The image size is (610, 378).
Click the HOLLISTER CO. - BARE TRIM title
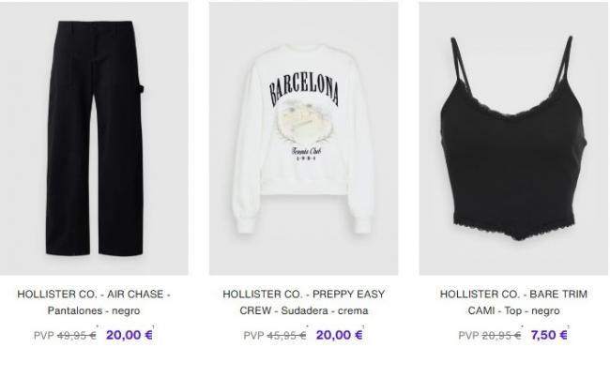point(513,294)
